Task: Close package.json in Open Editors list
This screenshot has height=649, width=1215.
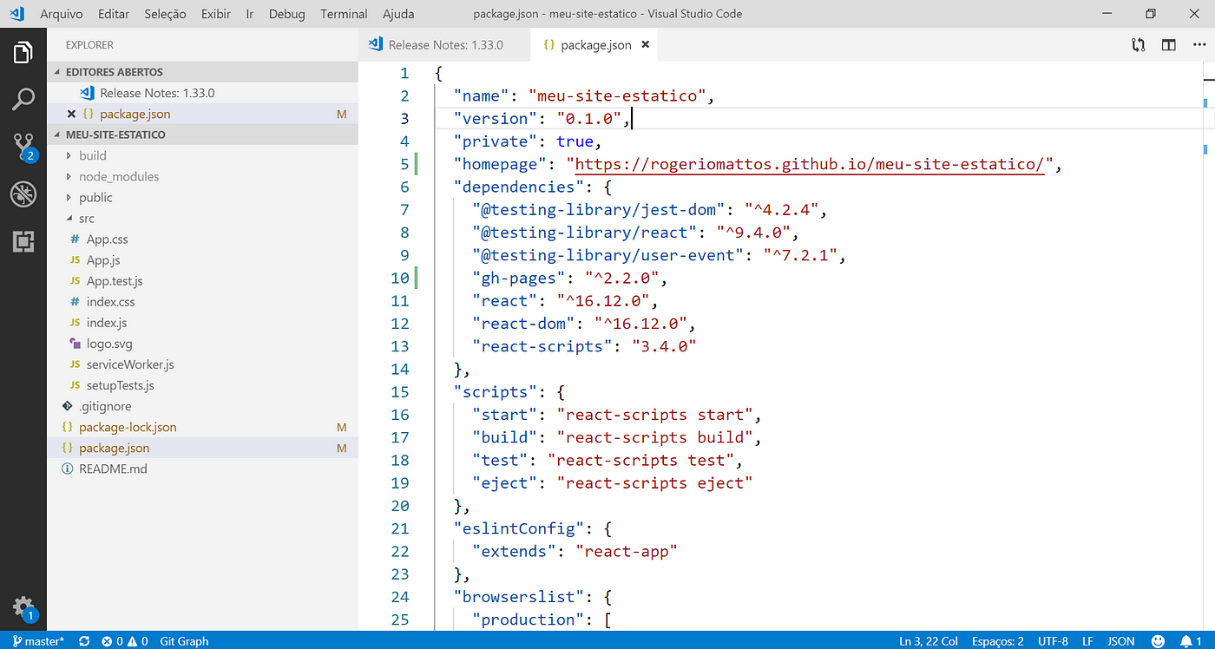Action: tap(71, 114)
